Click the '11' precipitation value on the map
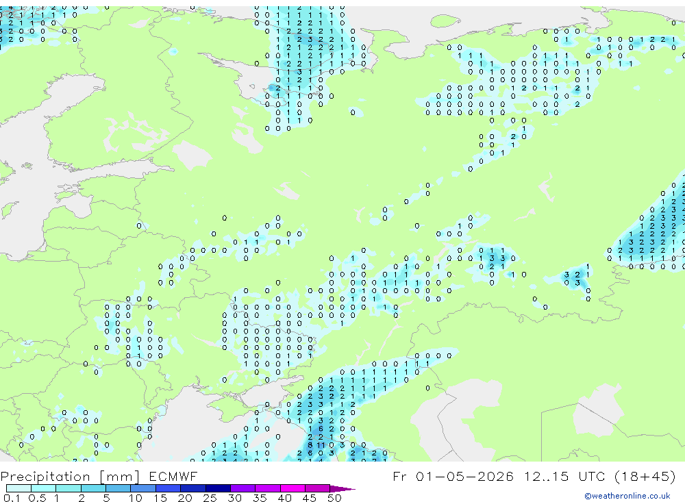The width and height of the screenshot is (685, 502). (321, 445)
